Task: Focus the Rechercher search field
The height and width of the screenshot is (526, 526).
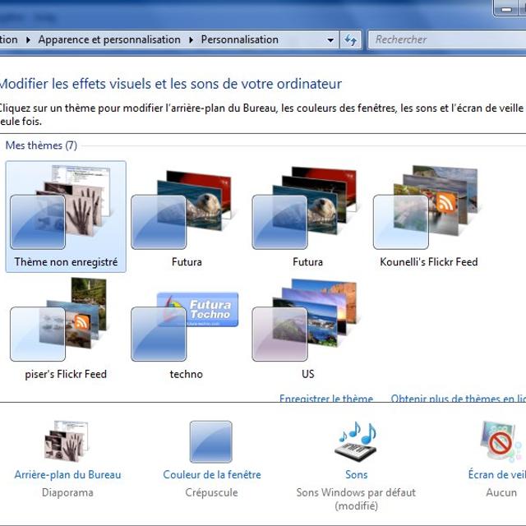Action: coord(447,40)
